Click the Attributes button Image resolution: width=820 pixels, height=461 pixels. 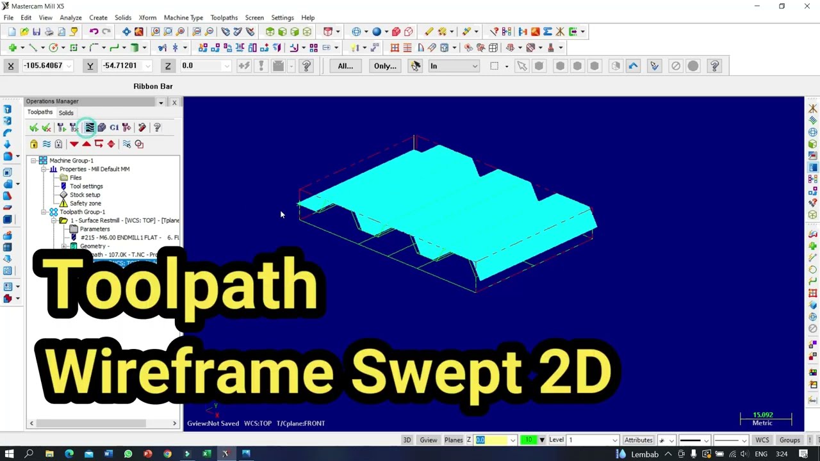click(x=638, y=440)
